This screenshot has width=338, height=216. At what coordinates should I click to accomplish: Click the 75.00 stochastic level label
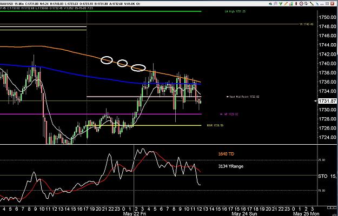tap(322, 191)
